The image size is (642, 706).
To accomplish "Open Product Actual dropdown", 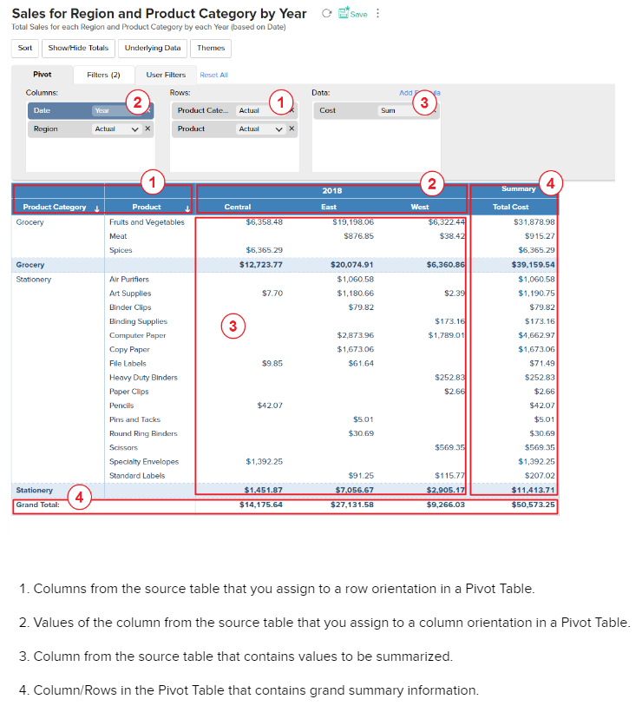I will 261,129.
